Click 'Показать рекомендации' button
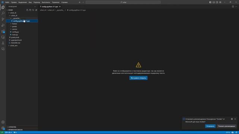Image resolution: width=239 pixels, height=134 pixels. click(227, 126)
